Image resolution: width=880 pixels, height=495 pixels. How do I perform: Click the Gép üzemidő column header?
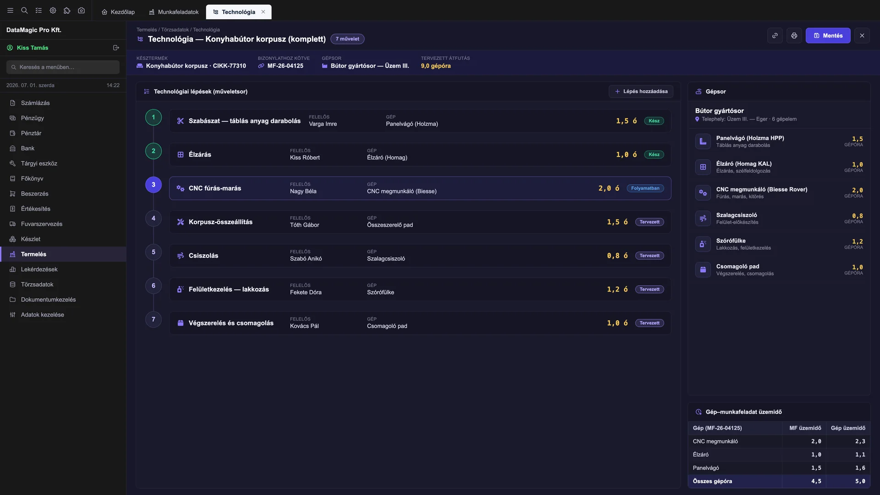848,428
